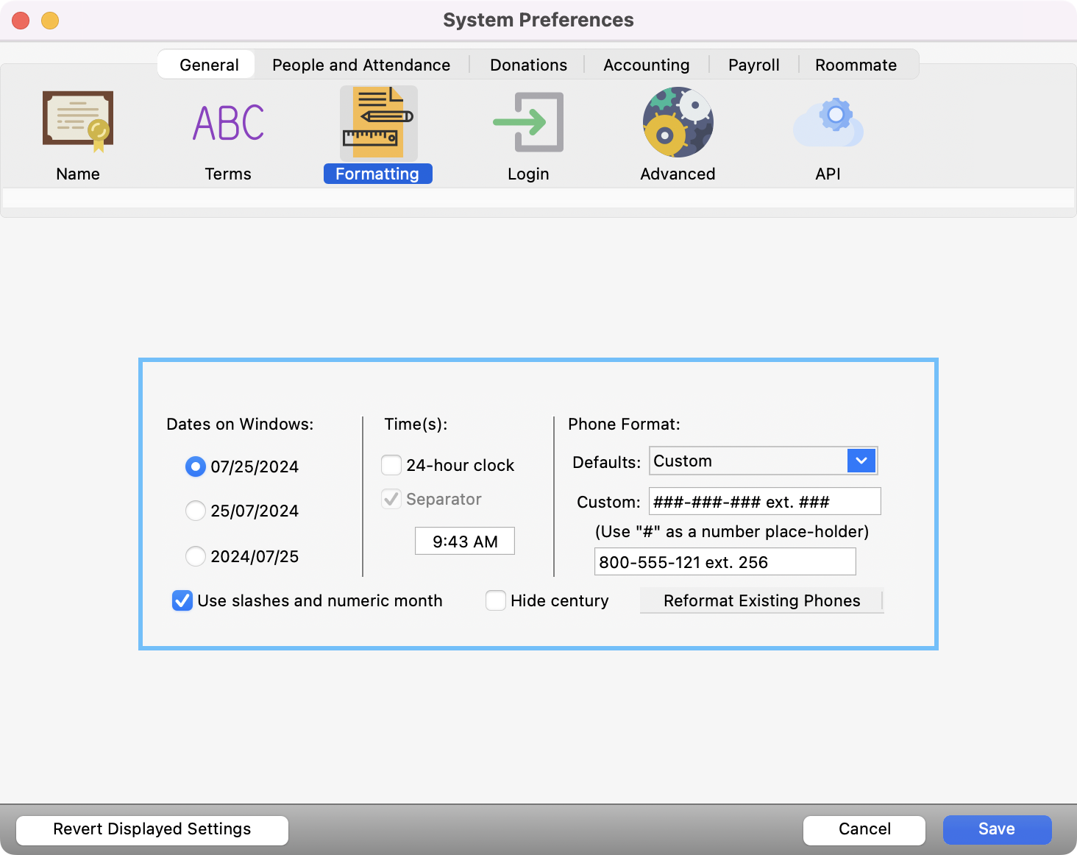Open the Donations tab
The height and width of the screenshot is (855, 1077).
point(528,65)
